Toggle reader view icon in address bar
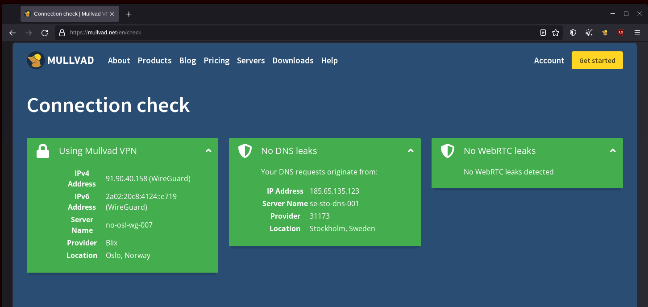The width and height of the screenshot is (648, 307). click(x=543, y=33)
